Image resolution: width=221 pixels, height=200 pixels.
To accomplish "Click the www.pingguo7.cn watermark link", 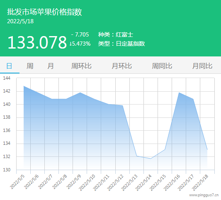I will tap(204, 195).
